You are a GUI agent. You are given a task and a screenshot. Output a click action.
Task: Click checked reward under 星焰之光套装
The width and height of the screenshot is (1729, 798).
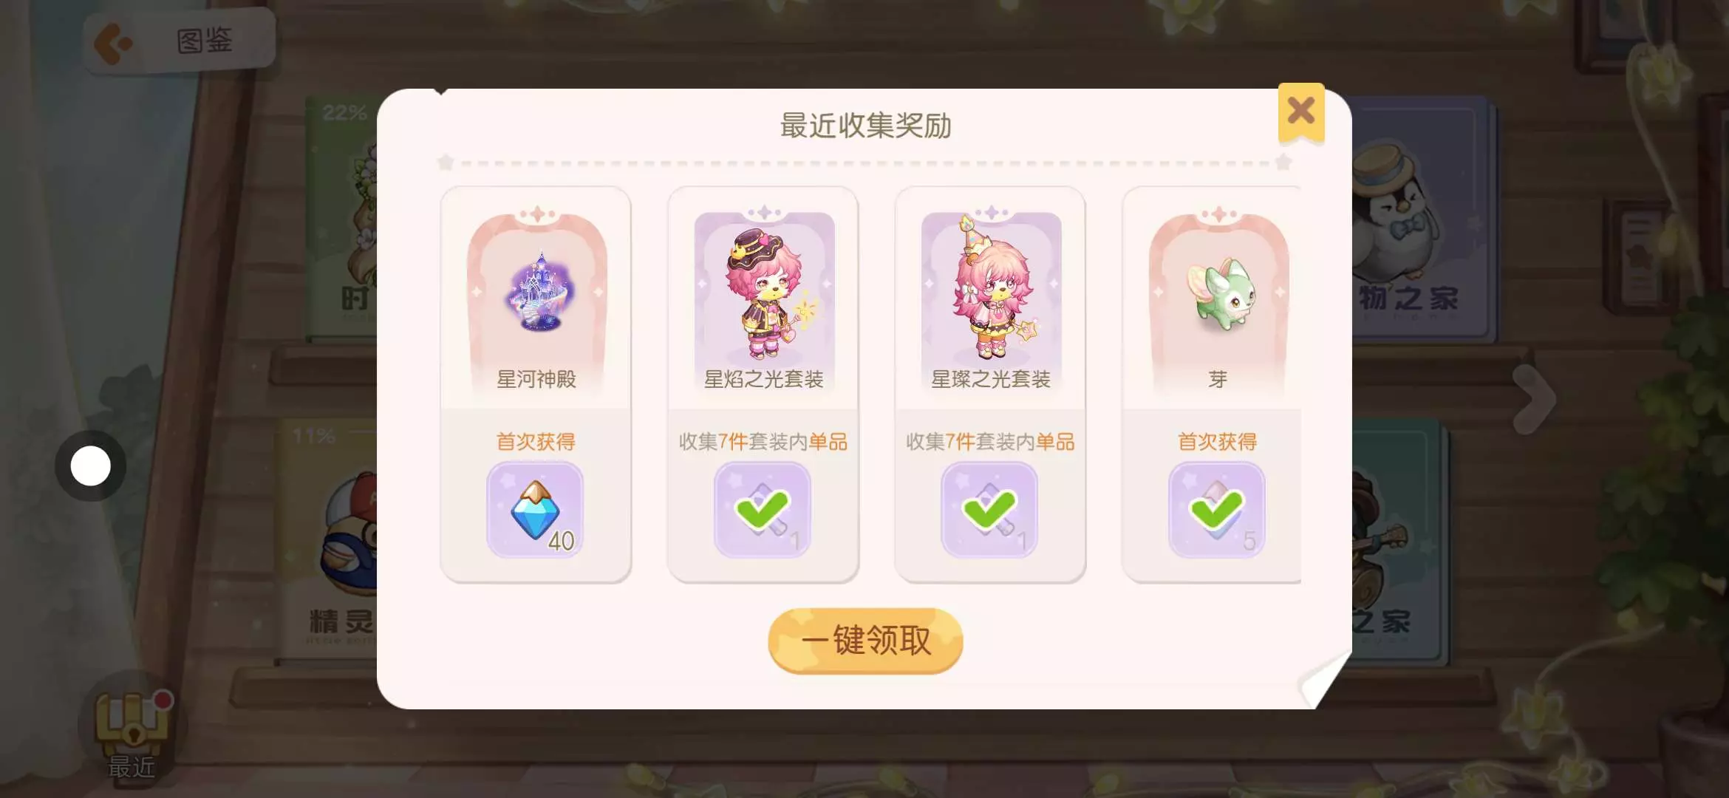point(763,509)
